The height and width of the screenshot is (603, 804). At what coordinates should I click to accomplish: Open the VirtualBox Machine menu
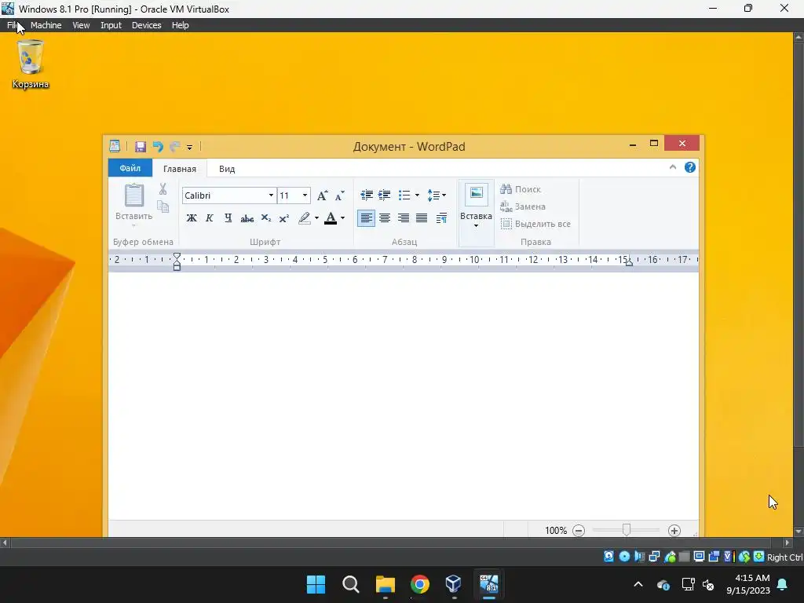(46, 25)
